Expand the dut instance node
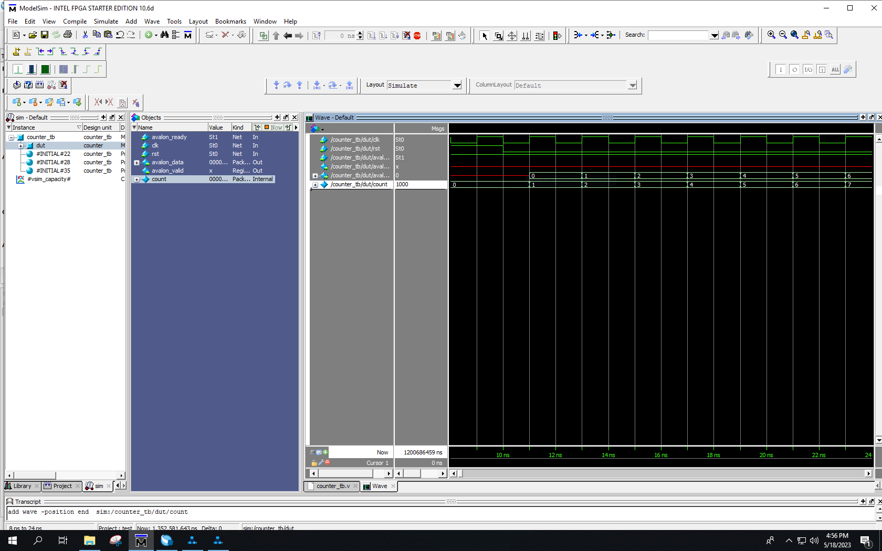Viewport: 882px width, 551px height. tap(21, 146)
